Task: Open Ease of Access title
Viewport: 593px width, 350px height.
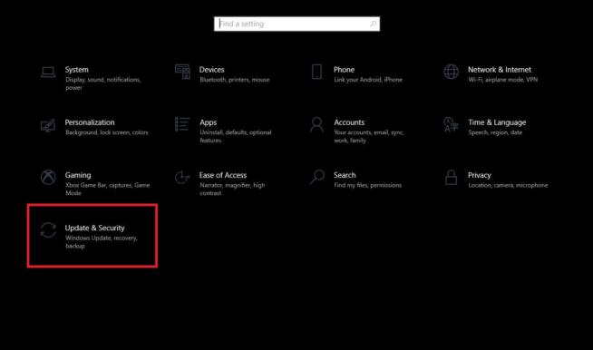Action: click(x=223, y=175)
